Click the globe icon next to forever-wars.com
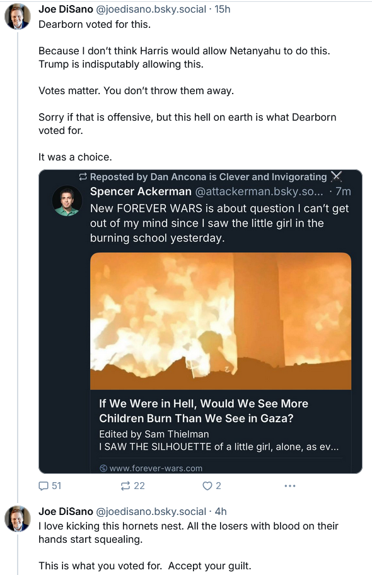Image resolution: width=372 pixels, height=575 pixels. 103,468
